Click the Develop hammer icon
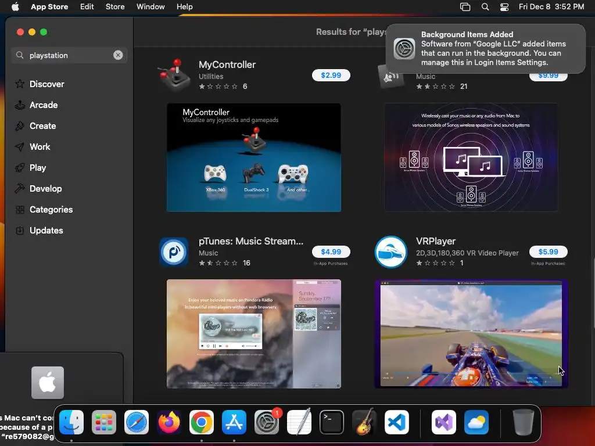Screen dimensions: 595x446 pos(20,189)
